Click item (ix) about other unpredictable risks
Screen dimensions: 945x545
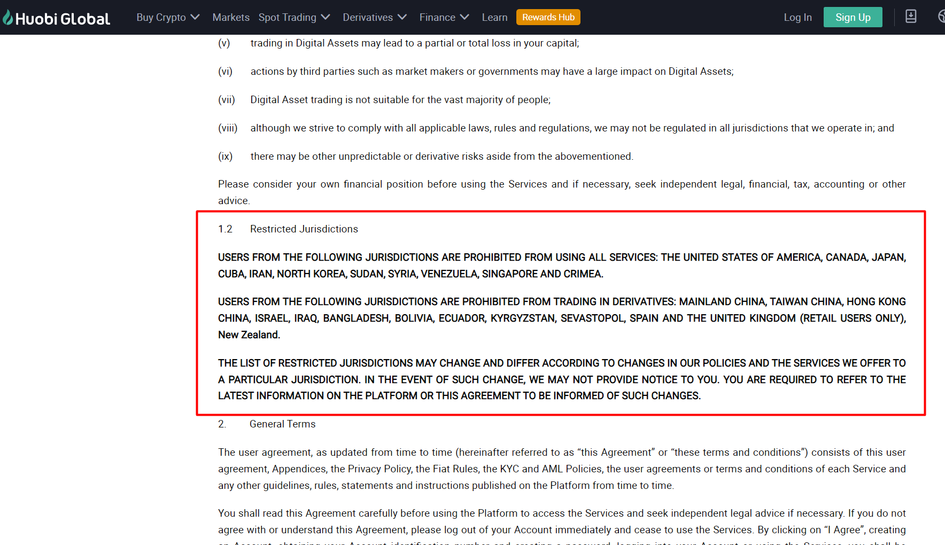click(x=425, y=157)
